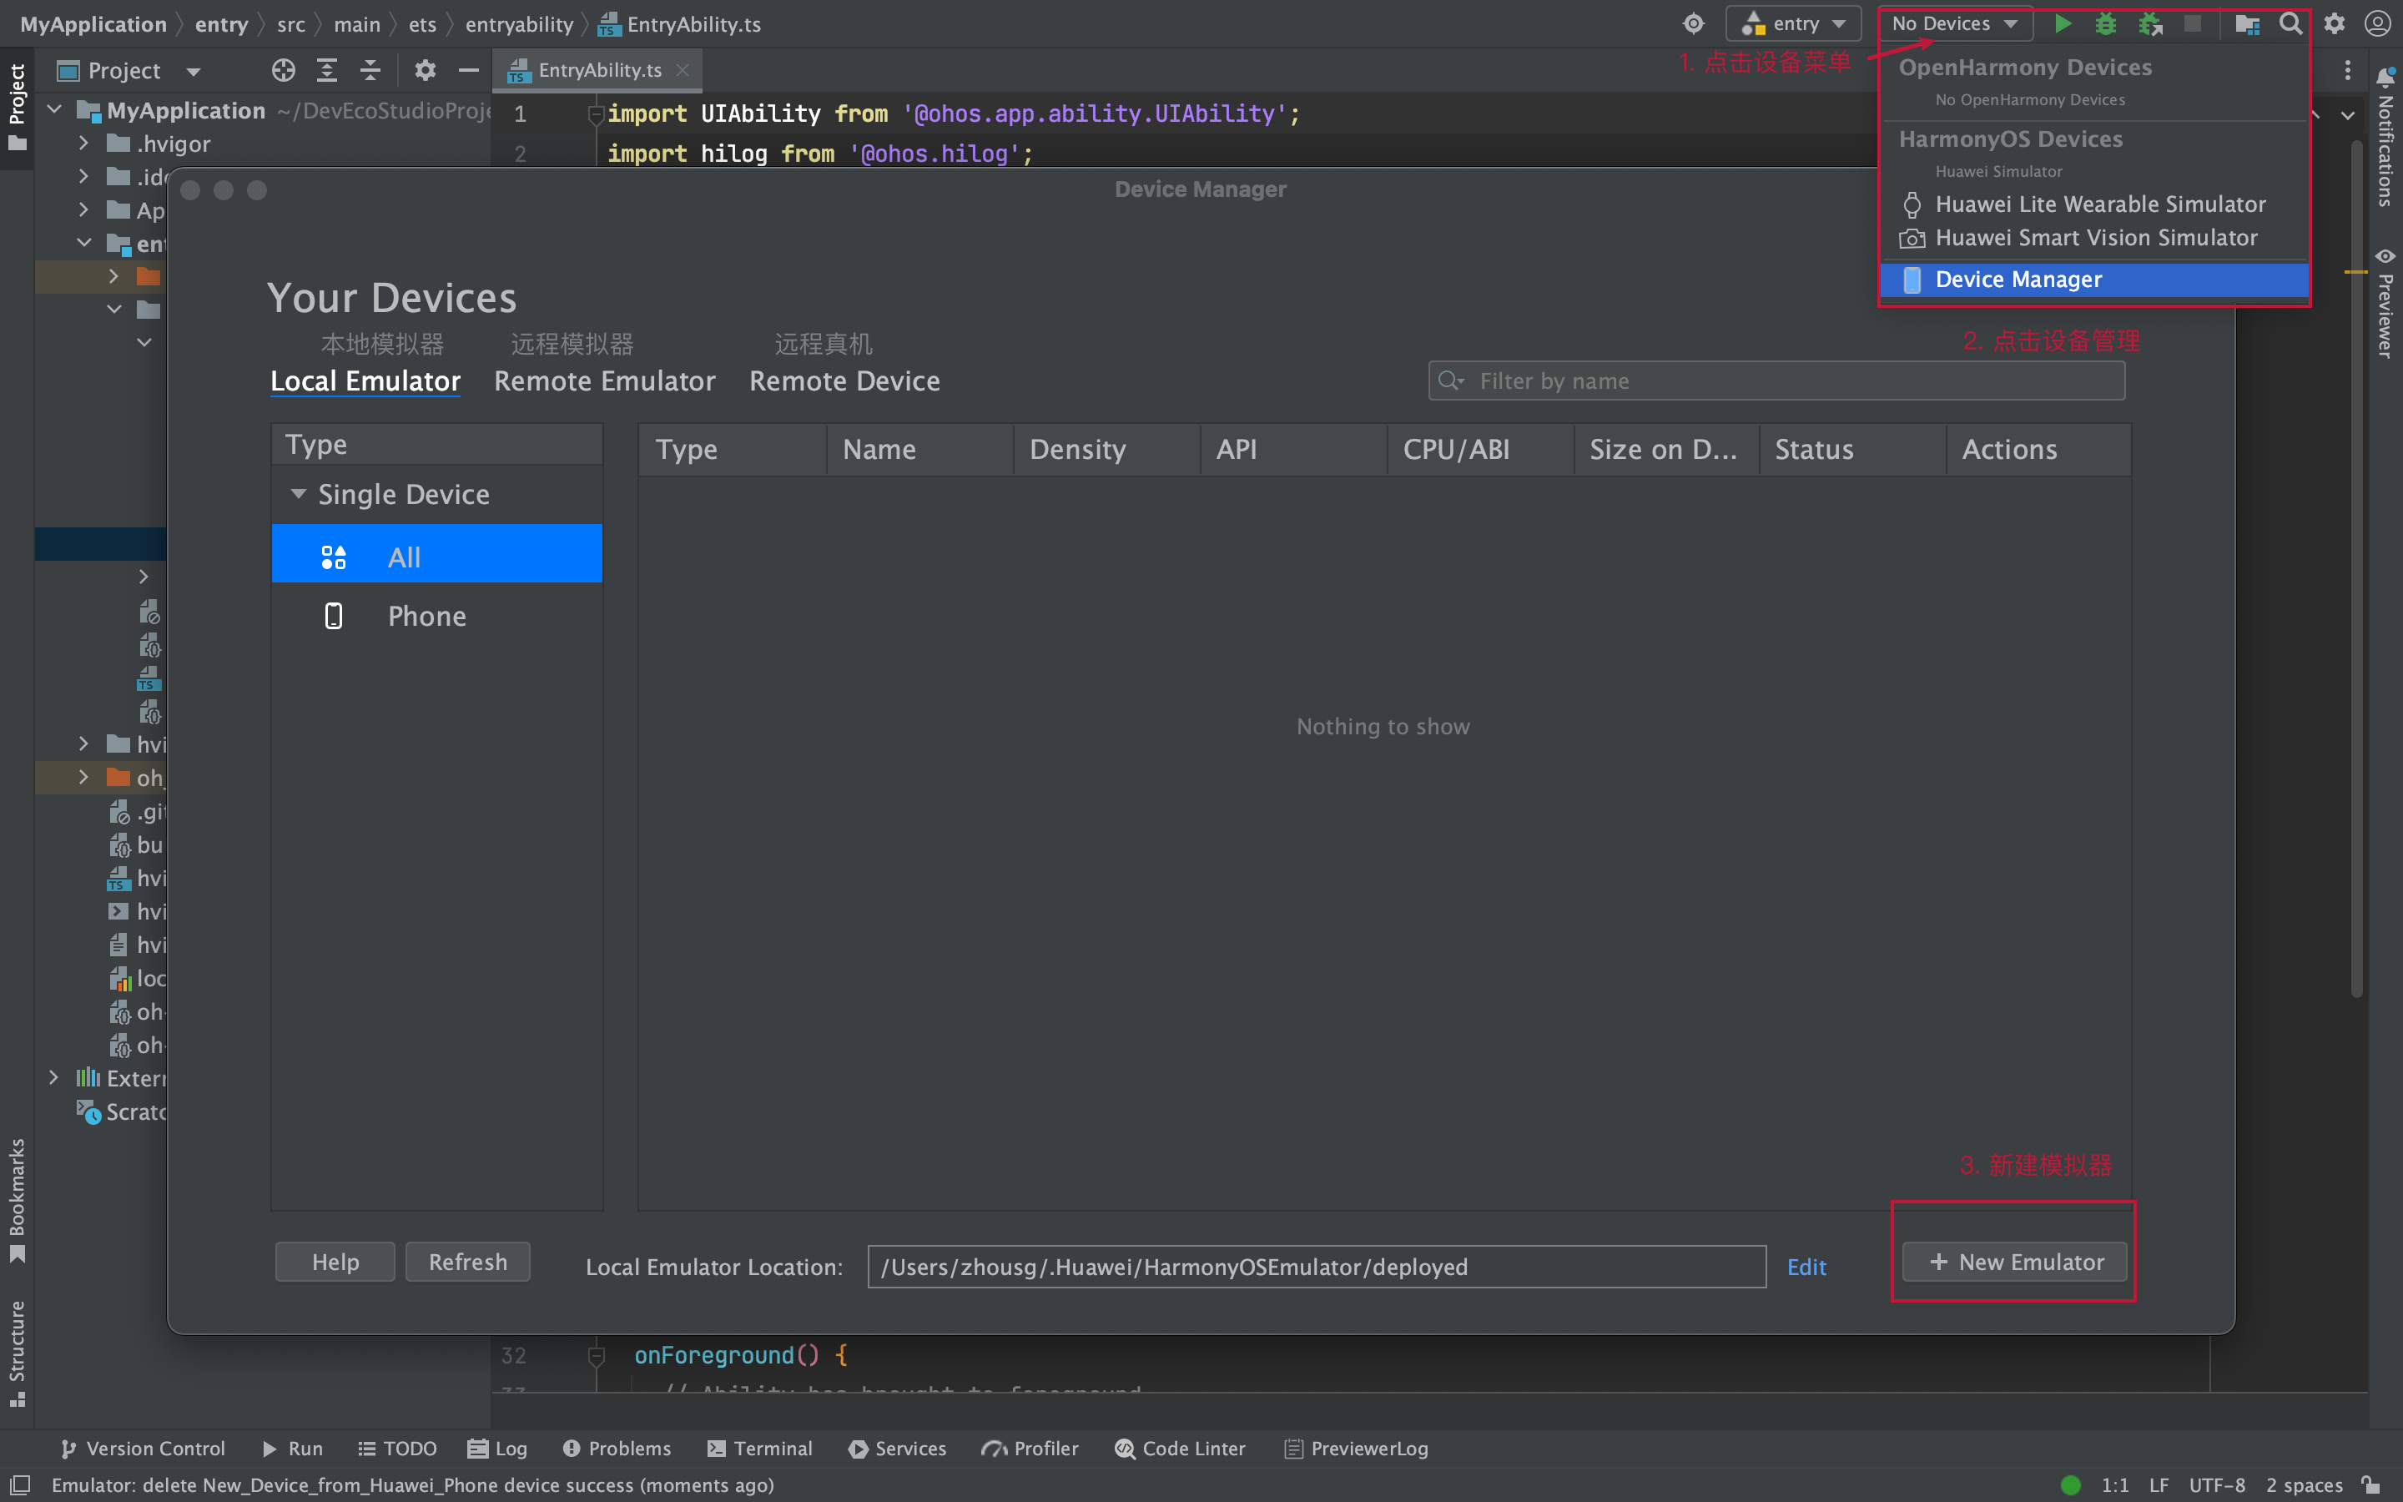Screen dimensions: 2403x1502
Task: Toggle the Previewer side panel
Action: pos(2384,303)
